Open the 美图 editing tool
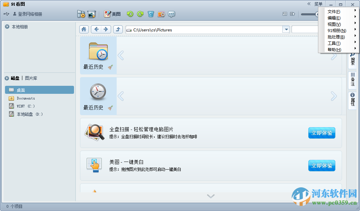This screenshot has width=360, height=211. pos(112,14)
